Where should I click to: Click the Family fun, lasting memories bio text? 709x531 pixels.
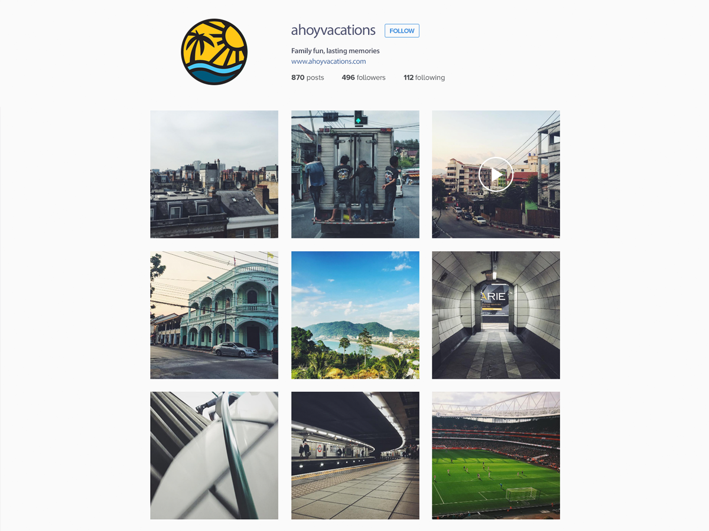coord(336,51)
